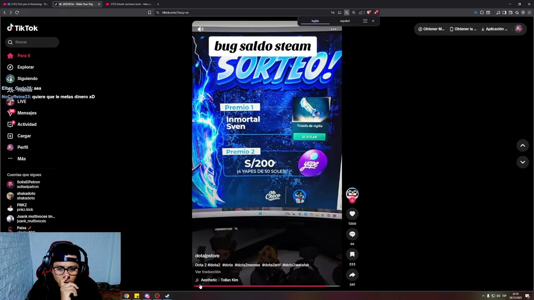Open the profile avatar at top right
The height and width of the screenshot is (300, 534).
pyautogui.click(x=519, y=29)
